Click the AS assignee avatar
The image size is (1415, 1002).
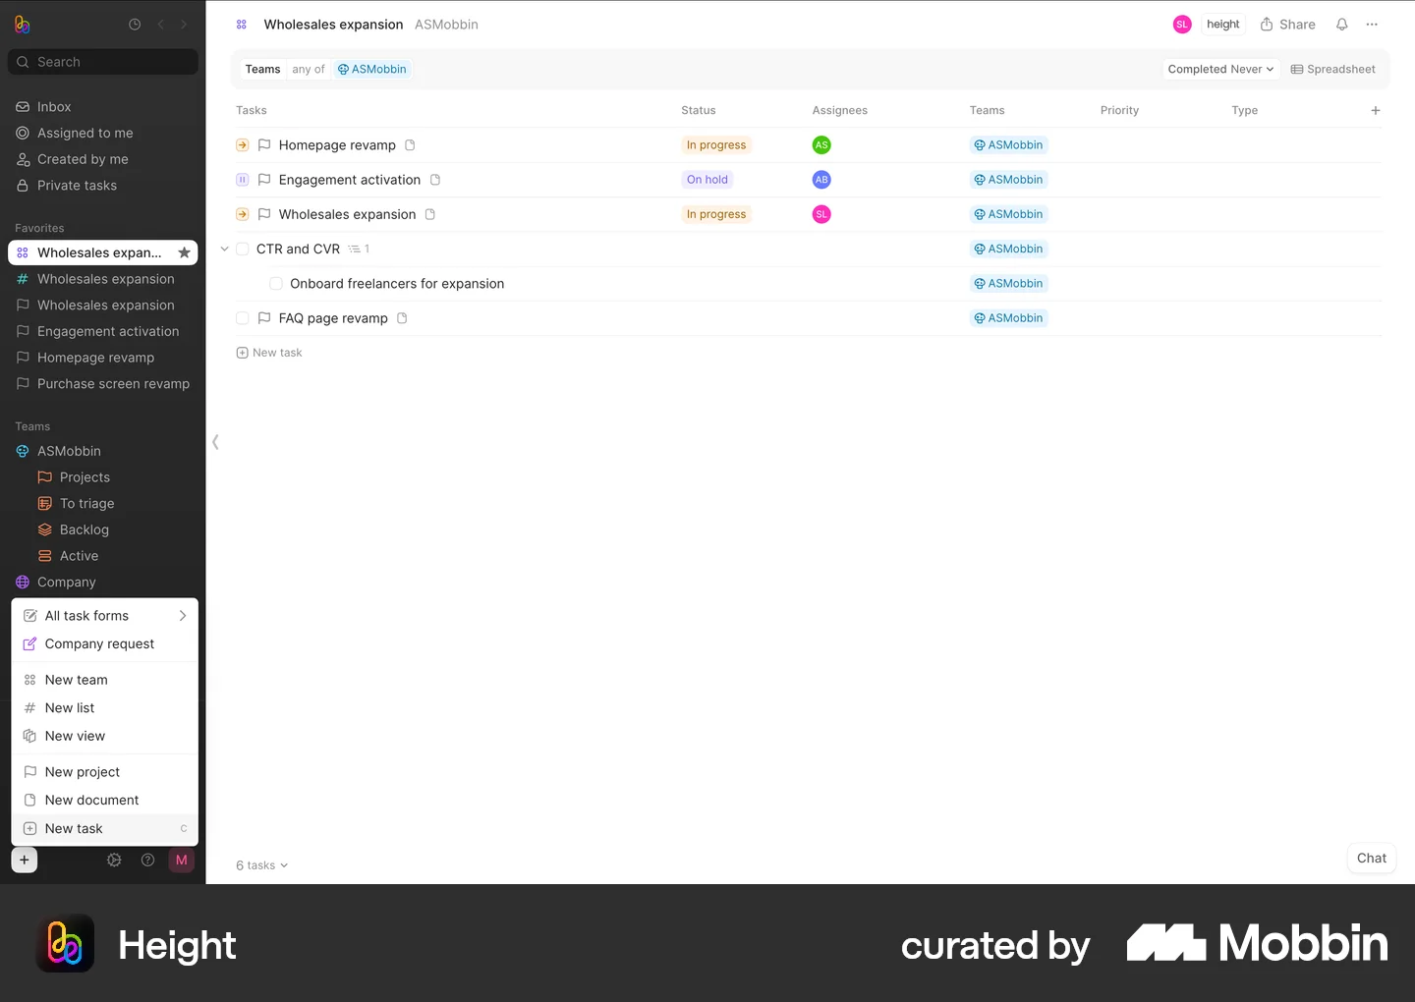[821, 145]
